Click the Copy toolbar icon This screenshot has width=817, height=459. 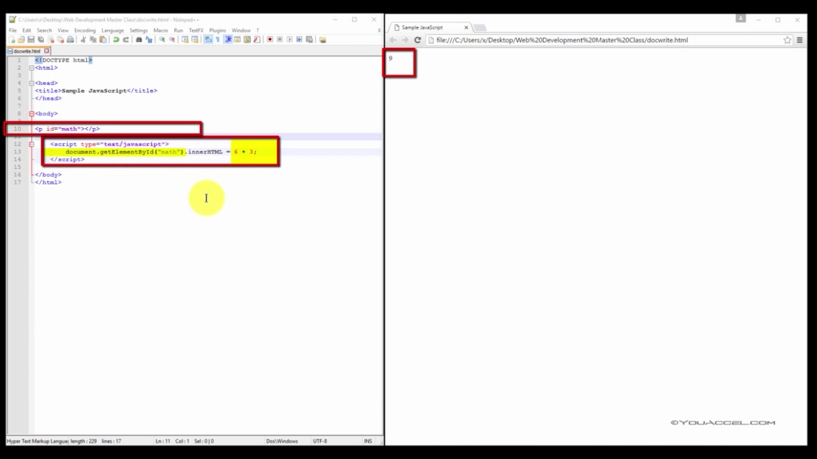[93, 40]
